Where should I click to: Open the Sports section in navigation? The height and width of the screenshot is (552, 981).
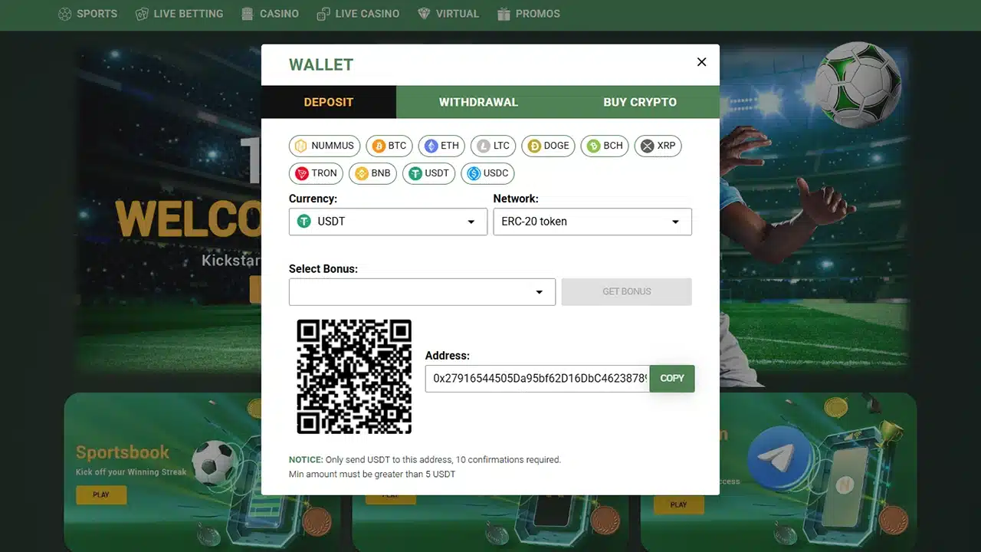click(88, 14)
